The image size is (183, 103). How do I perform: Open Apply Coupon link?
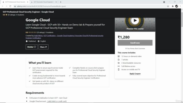click(x=135, y=74)
